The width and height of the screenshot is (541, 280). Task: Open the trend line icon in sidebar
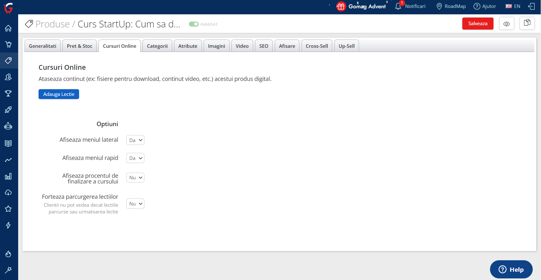tap(8, 160)
